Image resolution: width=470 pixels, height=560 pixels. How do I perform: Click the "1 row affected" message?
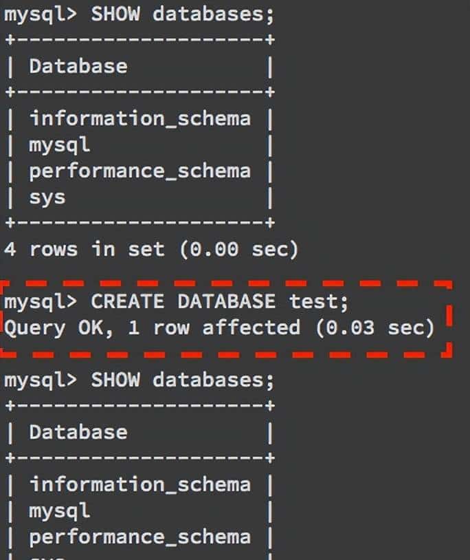pyautogui.click(x=214, y=327)
